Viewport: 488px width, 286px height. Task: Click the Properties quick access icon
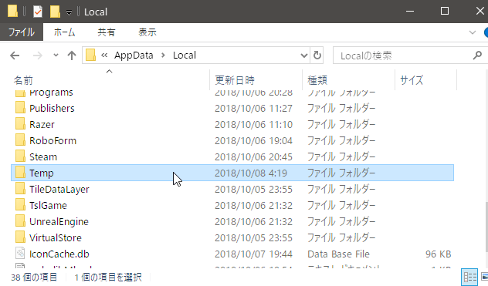point(38,12)
